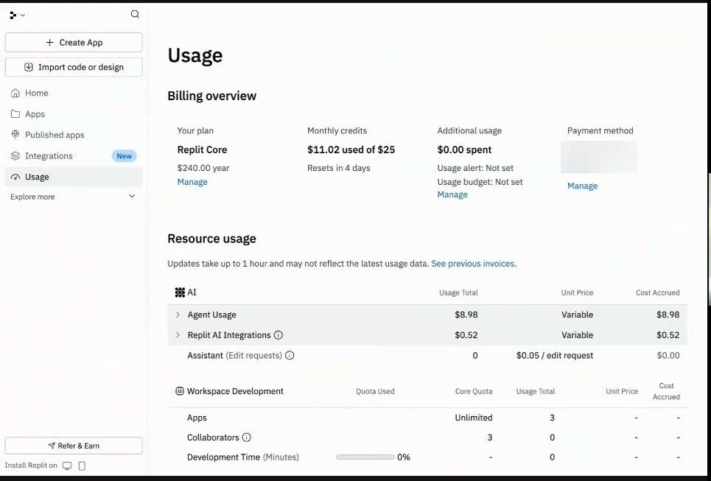This screenshot has width=711, height=481.
Task: Click the Usage page heading
Action: pos(195,55)
